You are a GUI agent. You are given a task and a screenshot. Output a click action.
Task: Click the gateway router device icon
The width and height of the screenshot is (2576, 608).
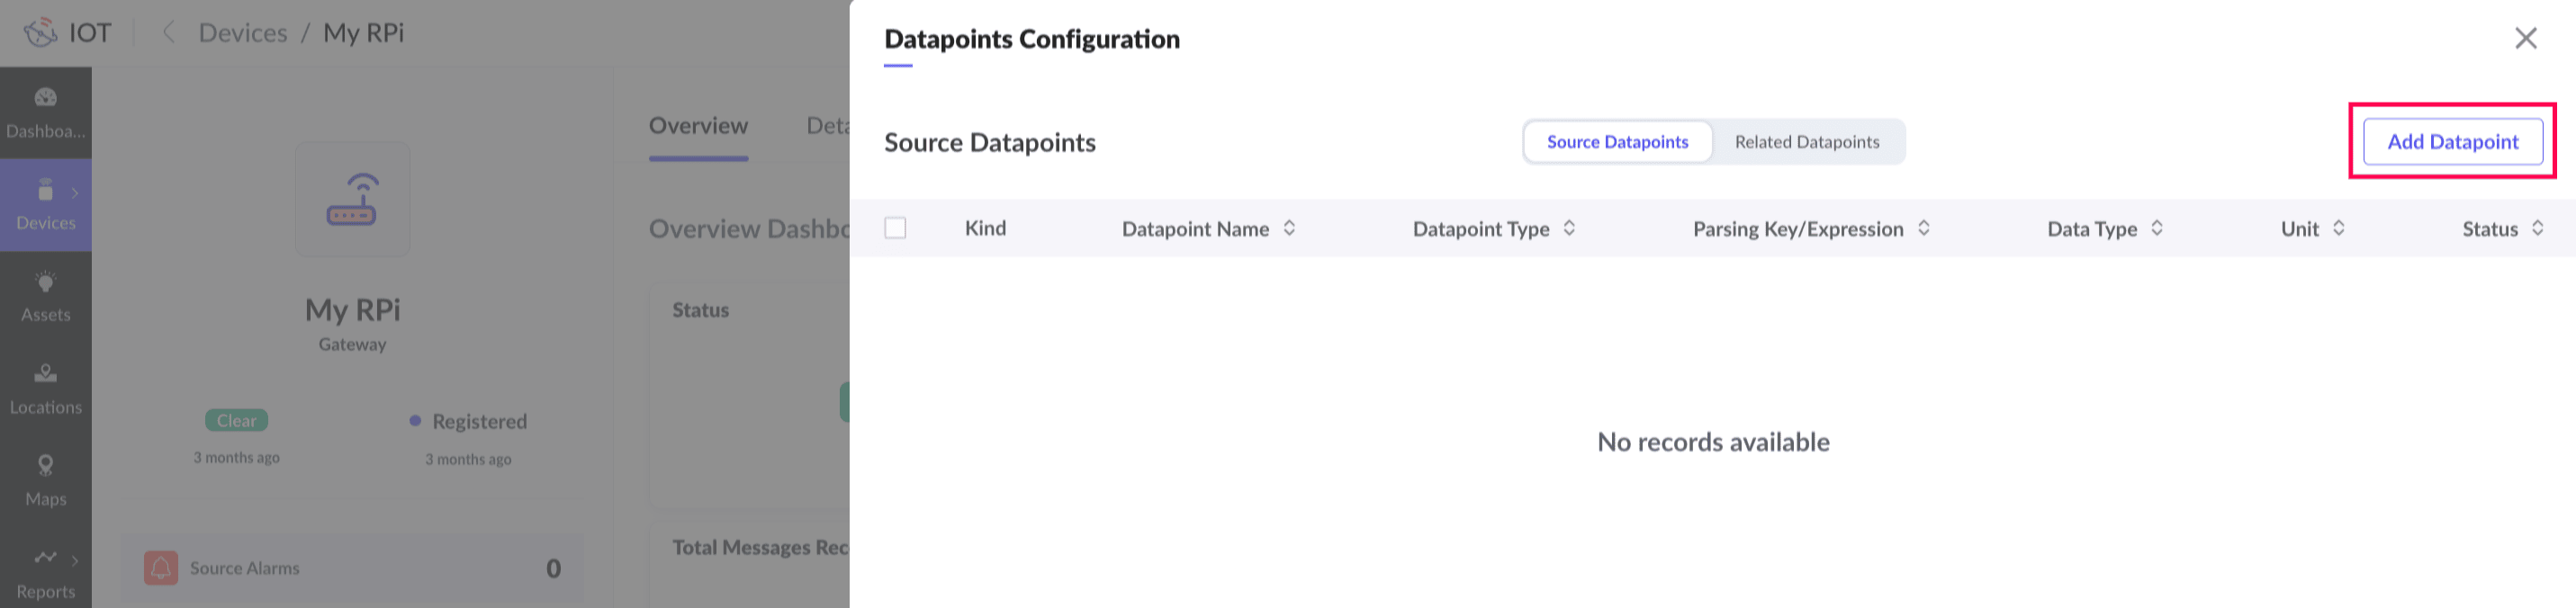tap(352, 199)
